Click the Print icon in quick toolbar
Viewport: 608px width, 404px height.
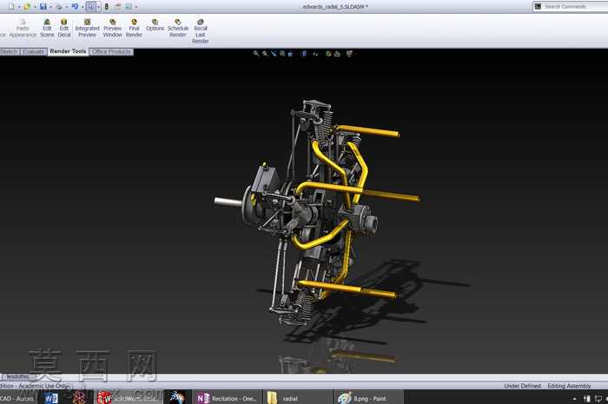pyautogui.click(x=59, y=6)
